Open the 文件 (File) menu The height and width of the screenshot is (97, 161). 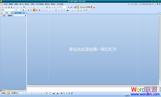tap(6, 4)
